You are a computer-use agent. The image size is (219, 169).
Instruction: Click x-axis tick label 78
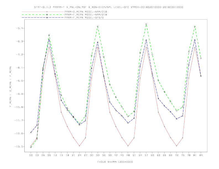[189, 155]
